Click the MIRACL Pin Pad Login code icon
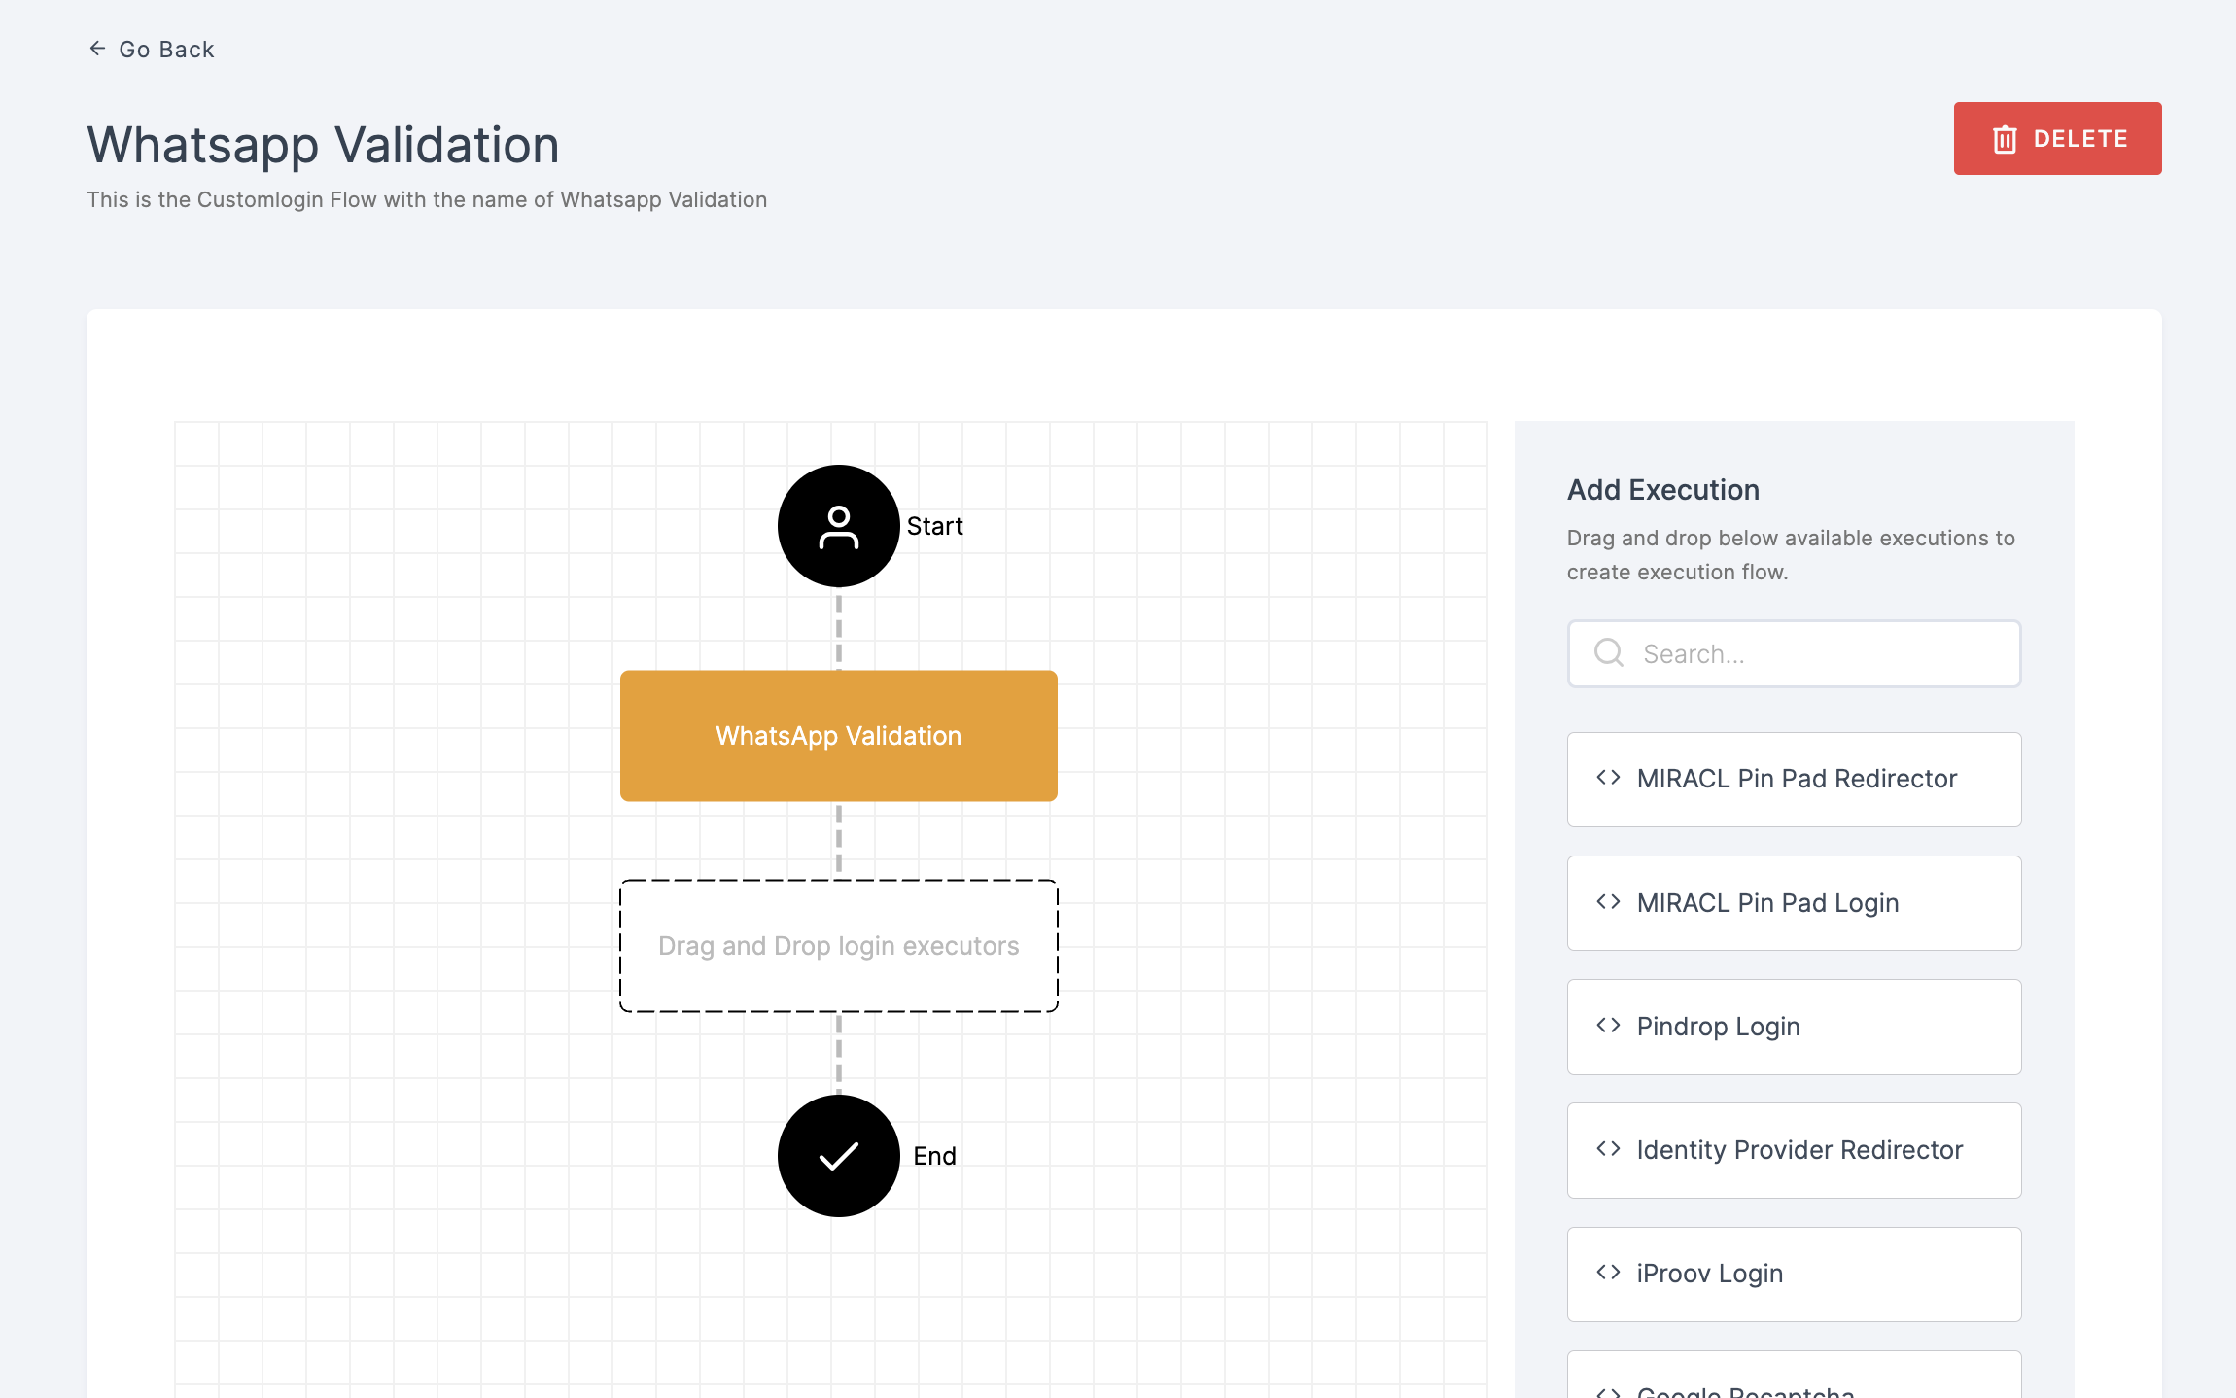 1608,902
